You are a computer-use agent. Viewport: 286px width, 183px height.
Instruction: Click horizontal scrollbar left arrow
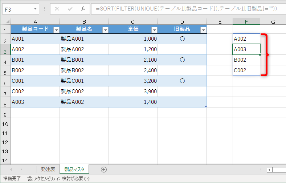tap(269, 170)
